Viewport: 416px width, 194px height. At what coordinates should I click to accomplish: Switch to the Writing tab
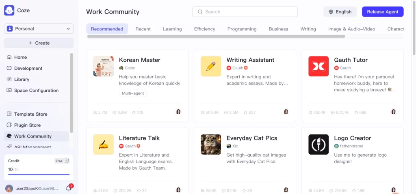308,29
